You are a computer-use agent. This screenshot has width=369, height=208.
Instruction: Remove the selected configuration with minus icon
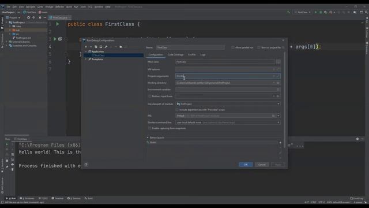tap(91, 47)
